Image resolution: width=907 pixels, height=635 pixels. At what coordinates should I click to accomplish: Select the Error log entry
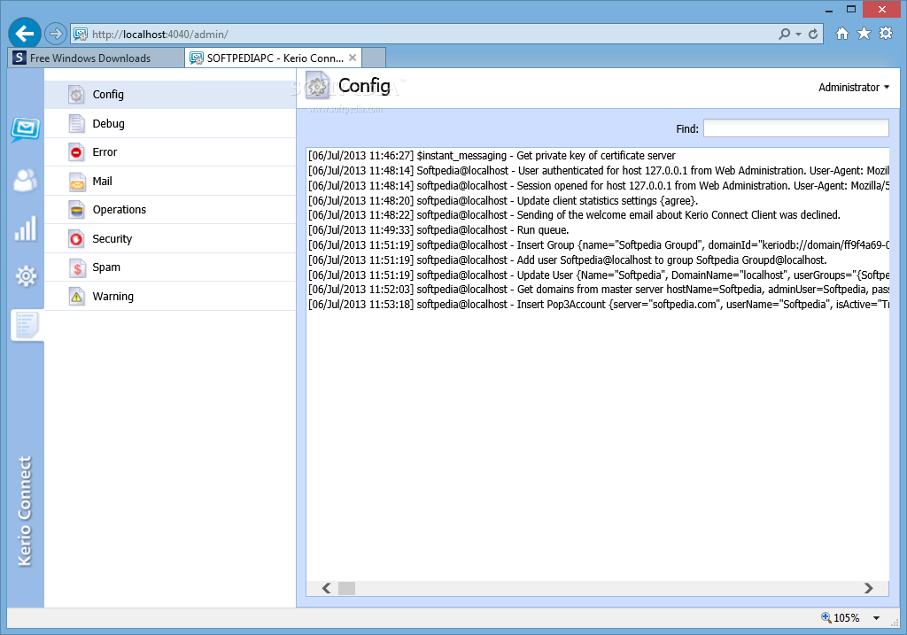tap(170, 152)
